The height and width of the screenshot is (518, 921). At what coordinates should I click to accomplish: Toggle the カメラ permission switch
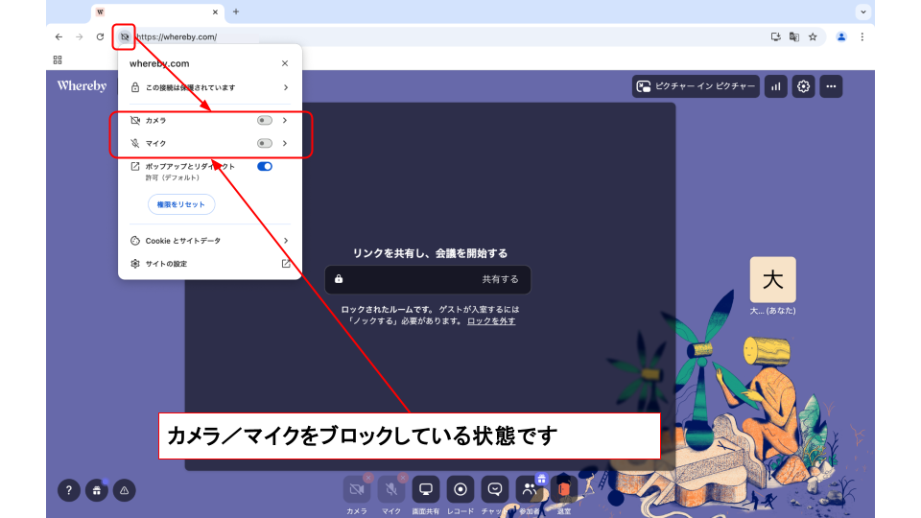(264, 121)
